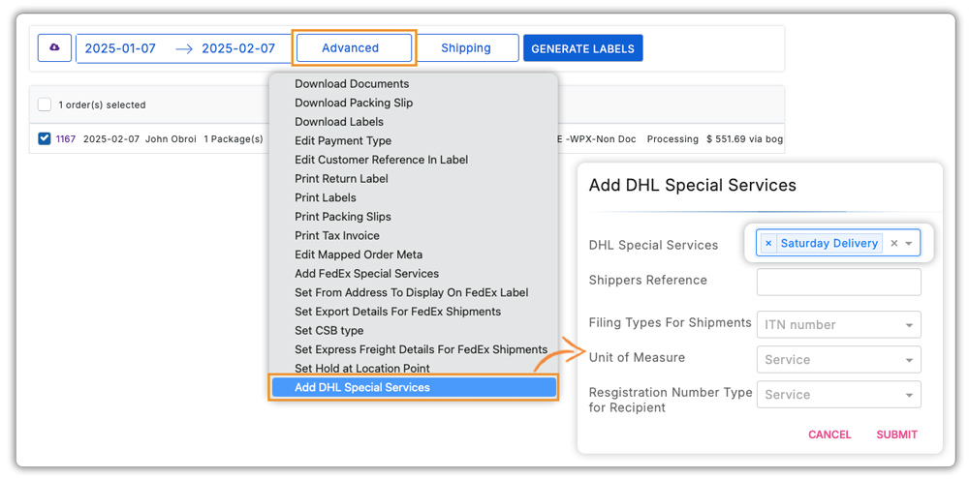
Task: Click SUBMIT in the DHL dialog
Action: 896,434
